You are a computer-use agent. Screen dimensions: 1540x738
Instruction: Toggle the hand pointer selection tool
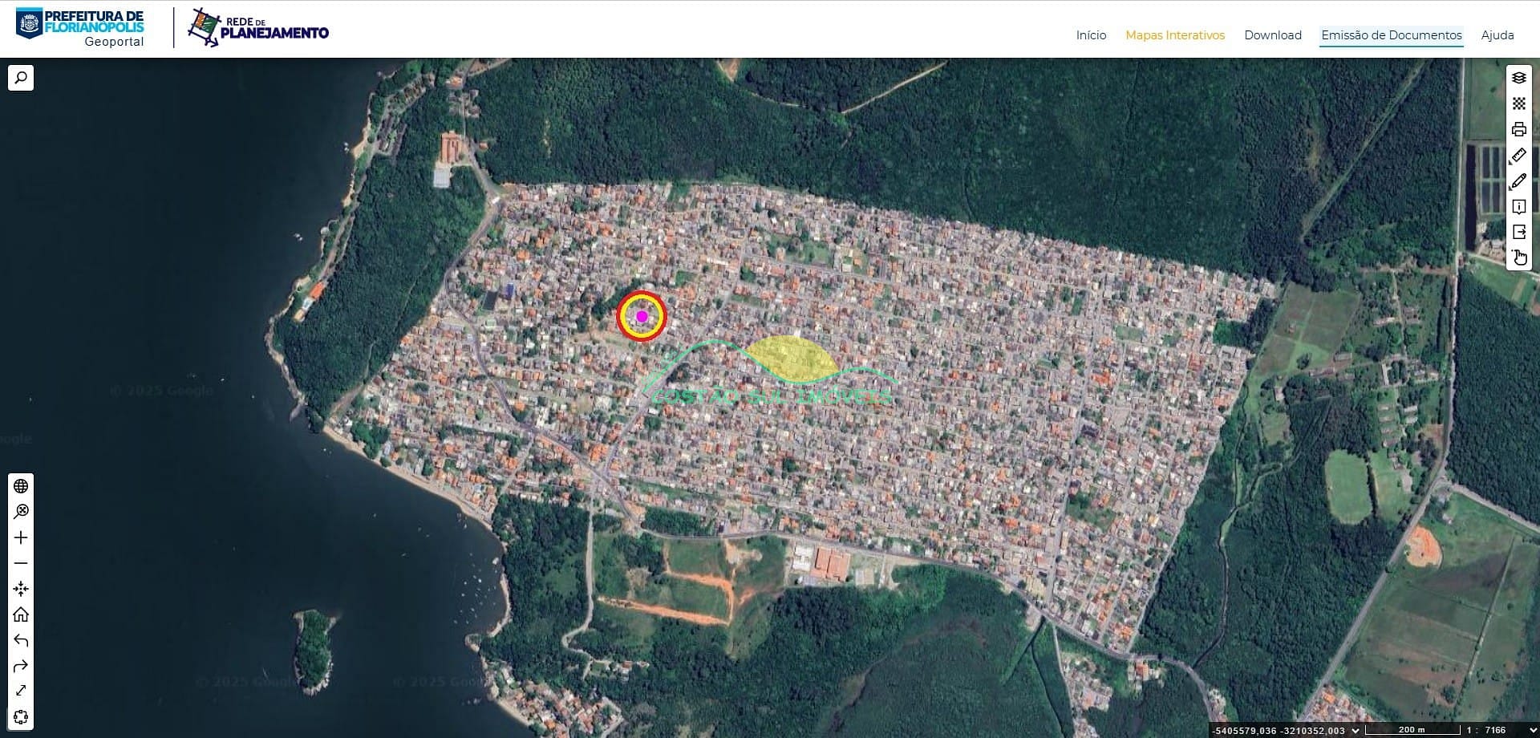pyautogui.click(x=1519, y=257)
